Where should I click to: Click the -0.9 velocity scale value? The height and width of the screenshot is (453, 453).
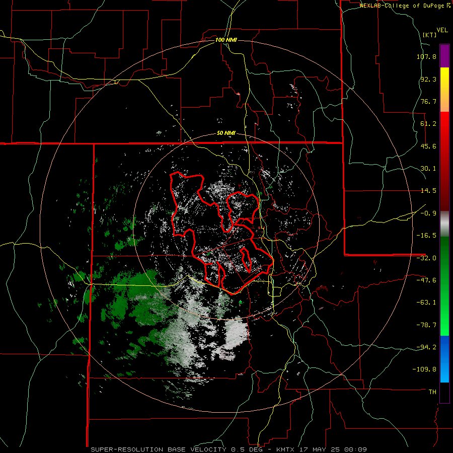pos(428,213)
